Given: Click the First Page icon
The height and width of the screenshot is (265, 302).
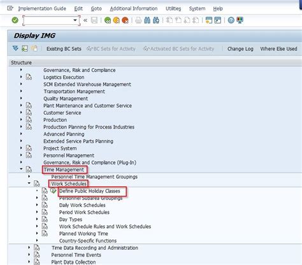Looking at the screenshot, I should pos(169,20).
